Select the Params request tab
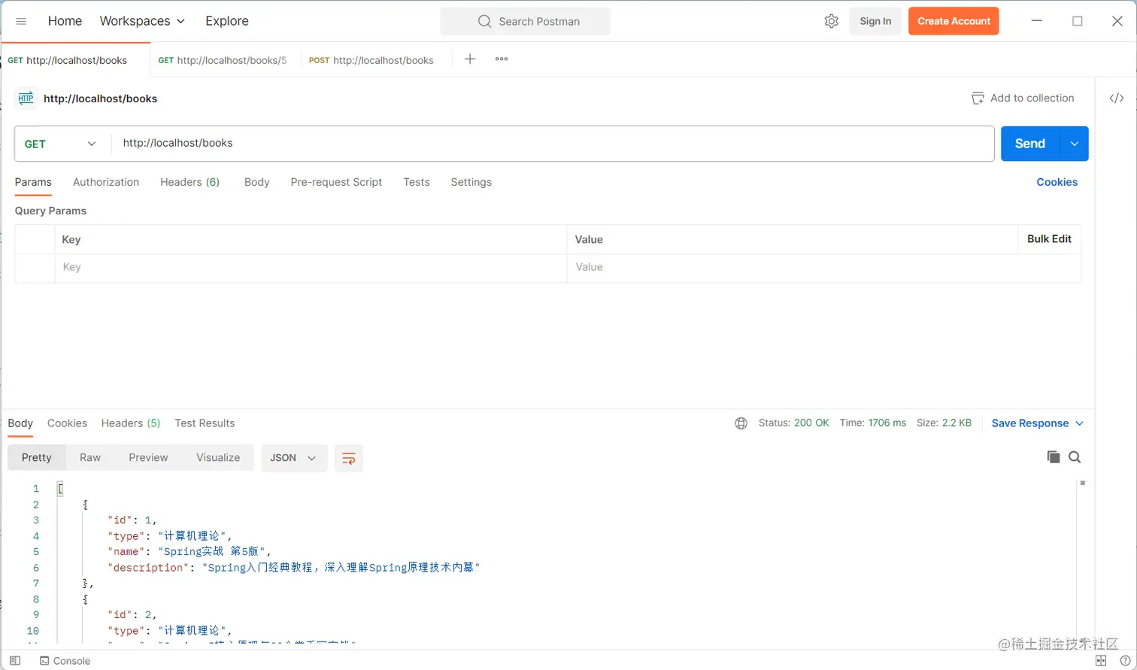This screenshot has height=670, width=1137. [x=33, y=182]
